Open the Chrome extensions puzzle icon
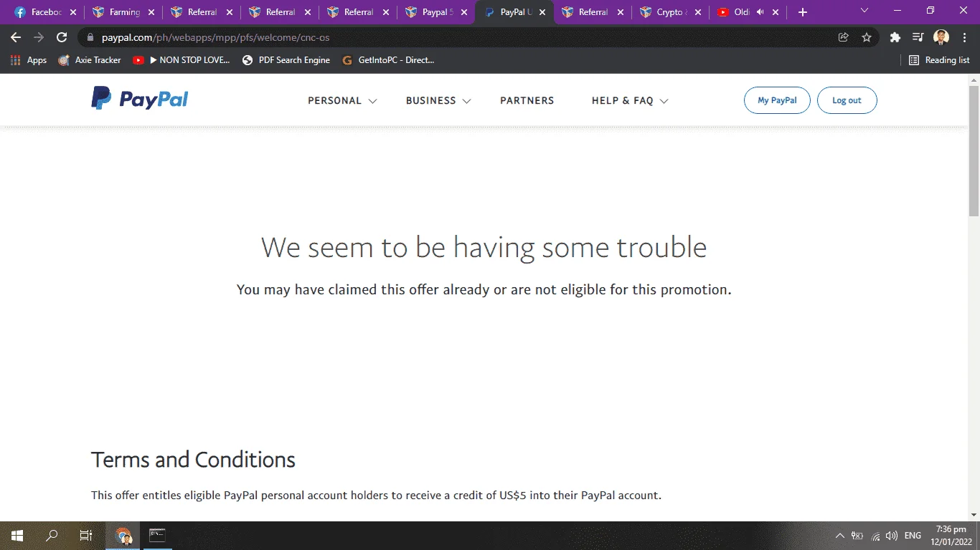 click(x=895, y=37)
